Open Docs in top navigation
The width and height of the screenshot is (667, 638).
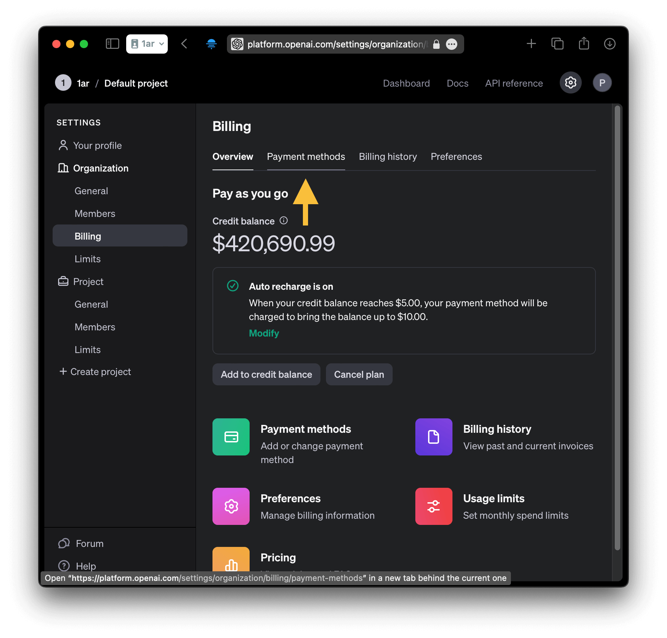tap(458, 83)
